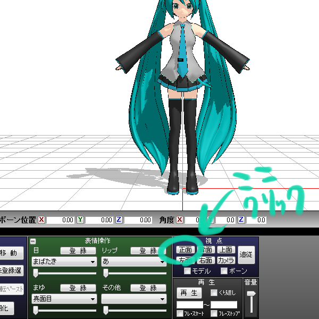Screen dimensions: 319x319
Task: Click the blue Z button for bone position
Action: [x=119, y=220]
